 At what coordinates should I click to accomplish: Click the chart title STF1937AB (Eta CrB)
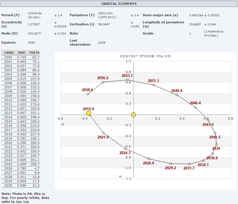click(x=145, y=56)
